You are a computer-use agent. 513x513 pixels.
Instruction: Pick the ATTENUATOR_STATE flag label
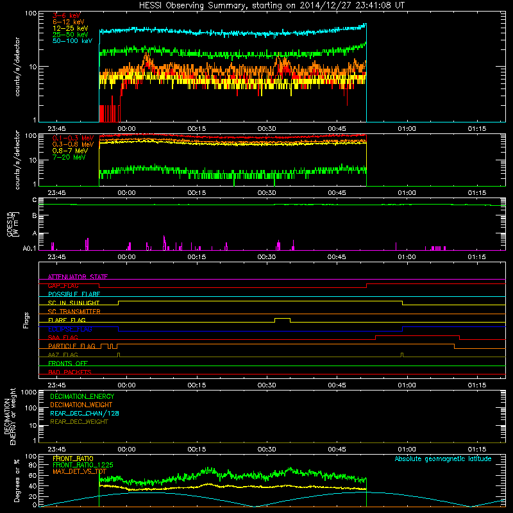coord(78,277)
